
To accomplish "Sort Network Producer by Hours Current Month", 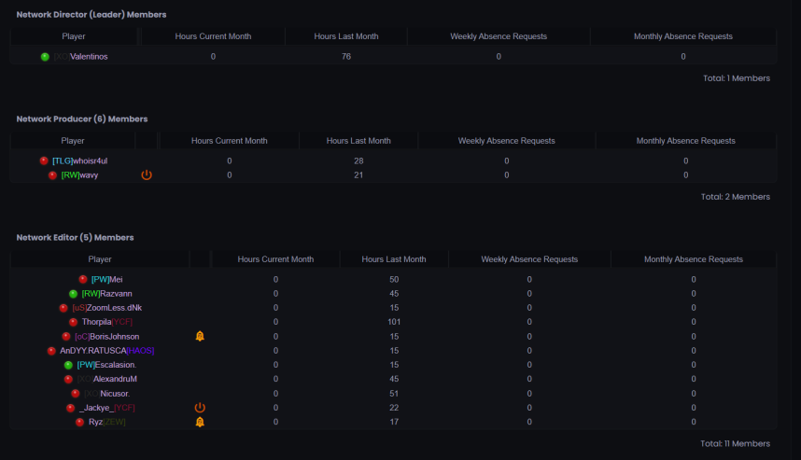I will 230,141.
